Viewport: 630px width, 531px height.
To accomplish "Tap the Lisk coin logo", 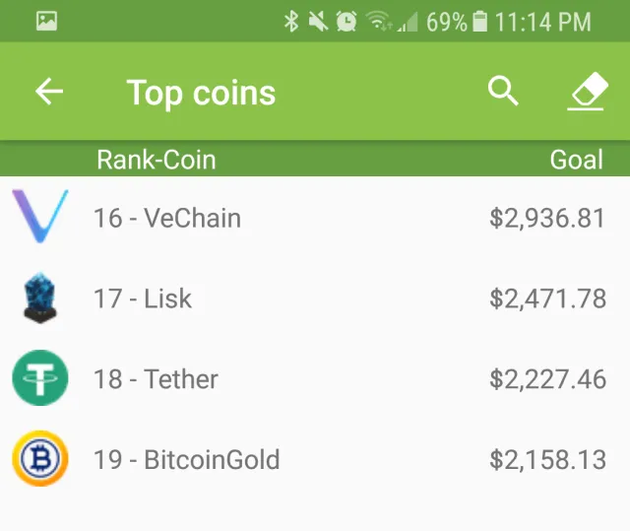I will [40, 299].
